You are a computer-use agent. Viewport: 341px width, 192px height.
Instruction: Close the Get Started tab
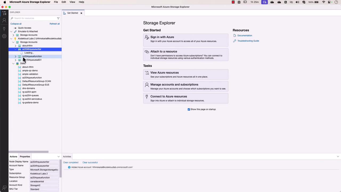tap(81, 13)
